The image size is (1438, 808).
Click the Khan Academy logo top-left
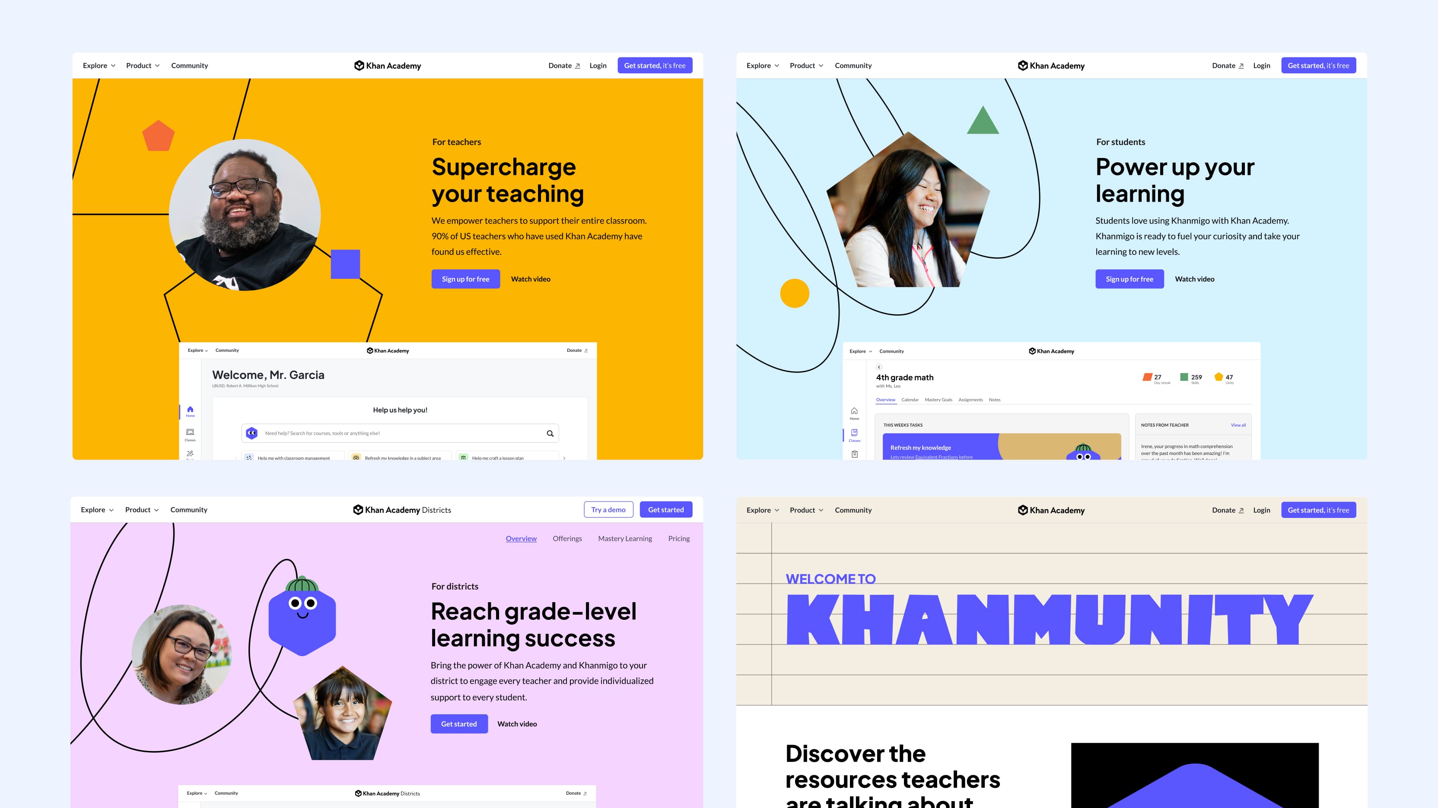click(387, 64)
